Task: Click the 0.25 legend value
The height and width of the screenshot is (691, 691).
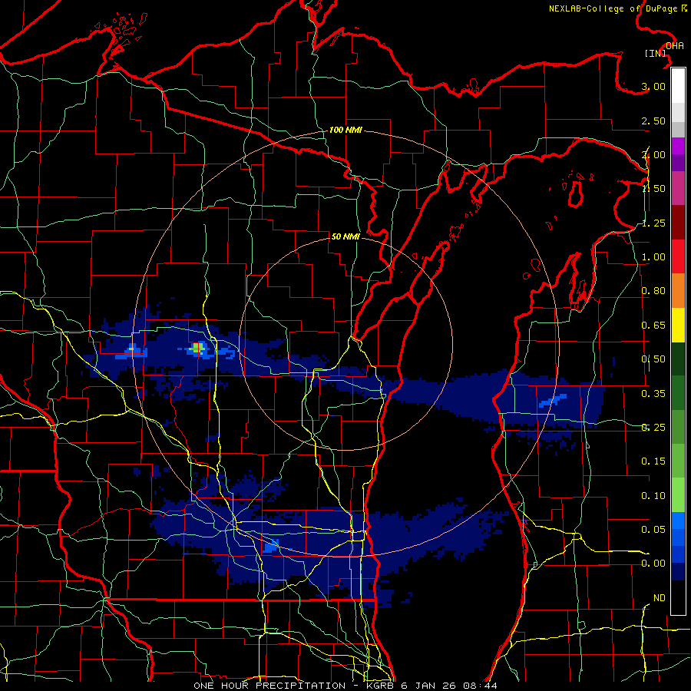Action: tap(653, 428)
